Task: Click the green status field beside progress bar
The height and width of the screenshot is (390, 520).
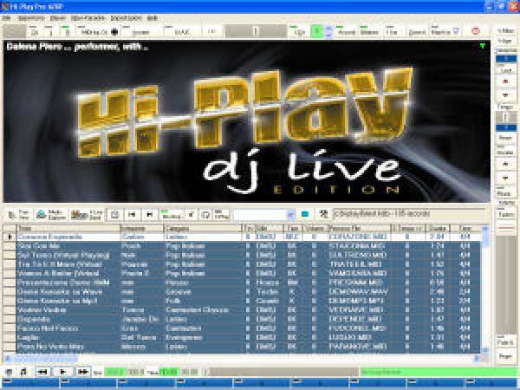Action: click(439, 372)
